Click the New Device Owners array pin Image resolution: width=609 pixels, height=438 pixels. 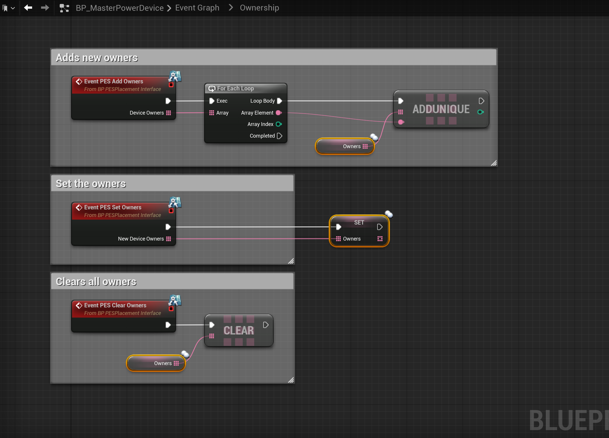click(x=169, y=239)
